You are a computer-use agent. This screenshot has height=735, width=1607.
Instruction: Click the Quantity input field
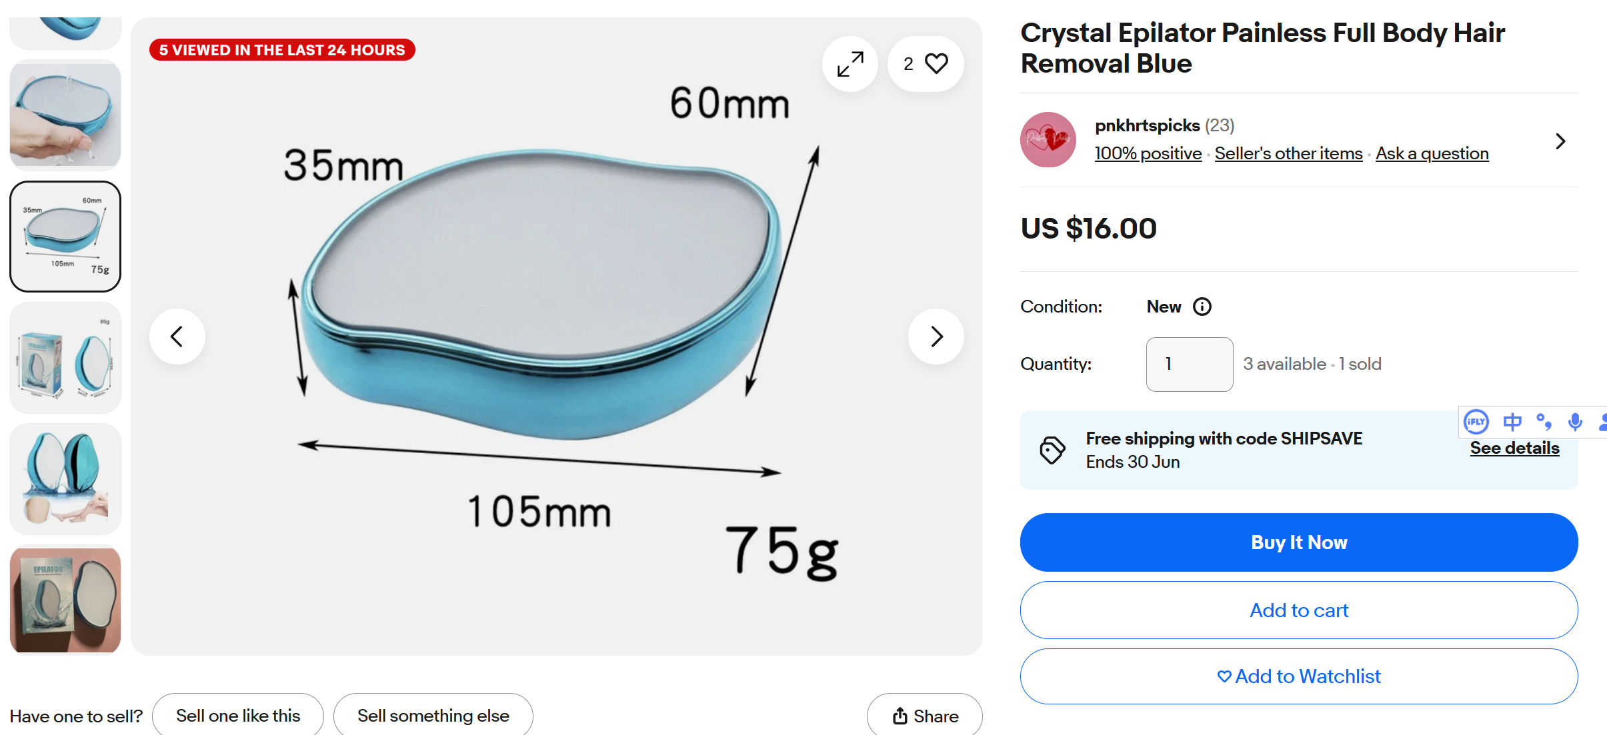tap(1190, 364)
